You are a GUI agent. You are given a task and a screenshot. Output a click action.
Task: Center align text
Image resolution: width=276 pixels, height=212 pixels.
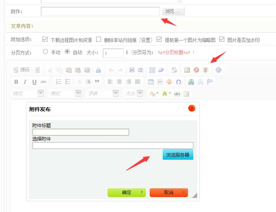(x=119, y=81)
